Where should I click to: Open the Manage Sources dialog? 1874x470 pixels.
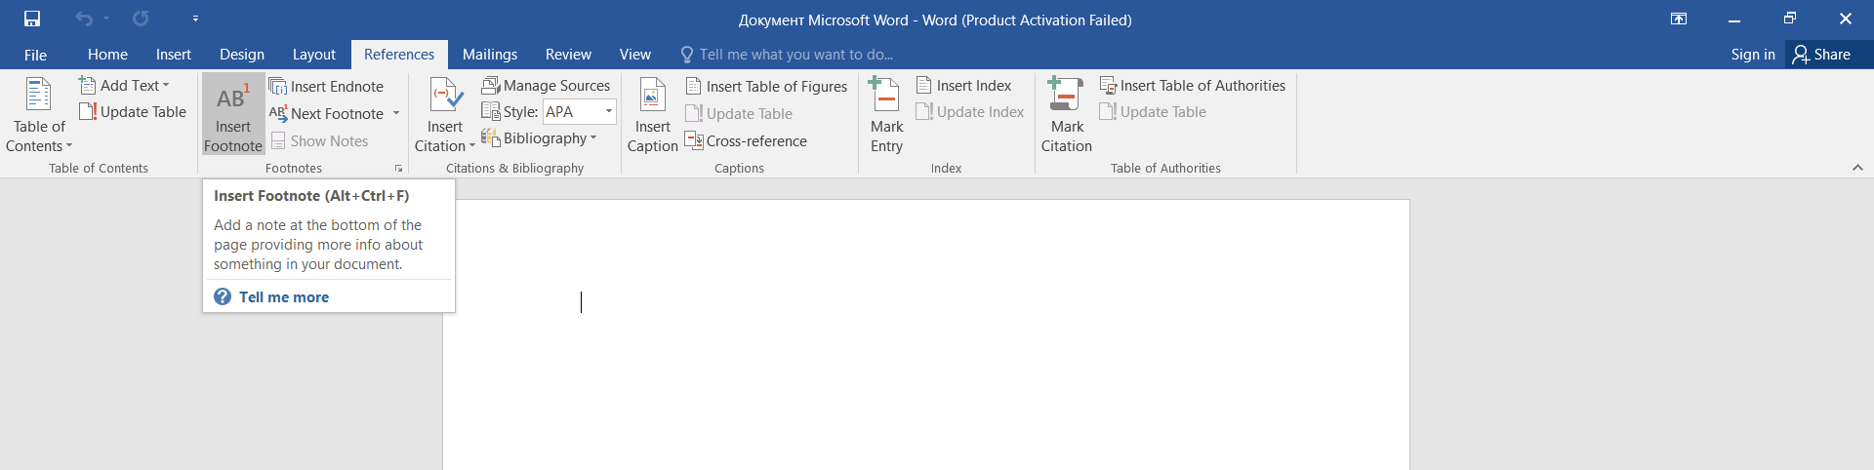pyautogui.click(x=546, y=86)
